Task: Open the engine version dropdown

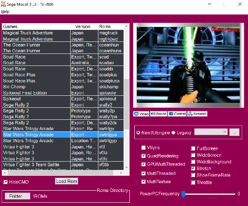Action: pyautogui.click(x=211, y=132)
